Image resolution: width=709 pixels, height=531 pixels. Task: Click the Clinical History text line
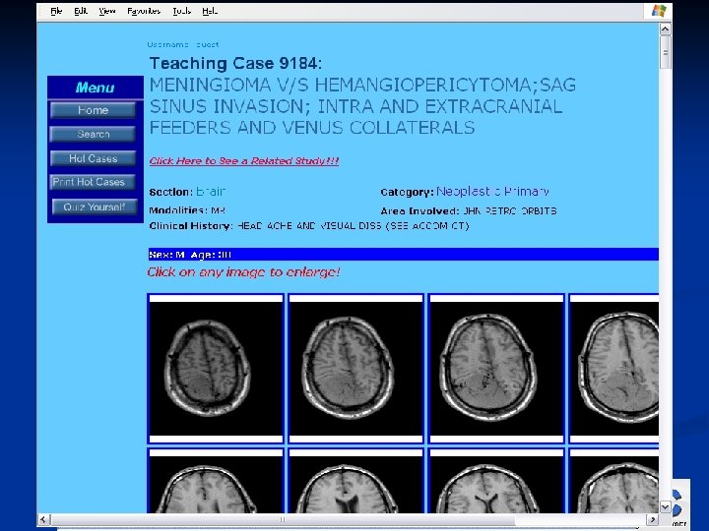coord(309,226)
